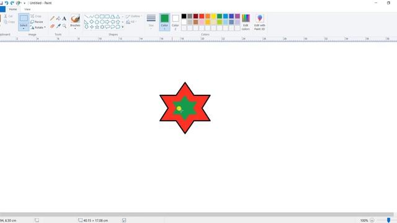Click the zoom slider handle
Viewport: 397px width, 223px height.
(388, 221)
